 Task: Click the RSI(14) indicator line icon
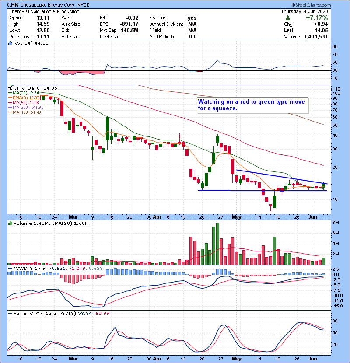click(x=10, y=43)
